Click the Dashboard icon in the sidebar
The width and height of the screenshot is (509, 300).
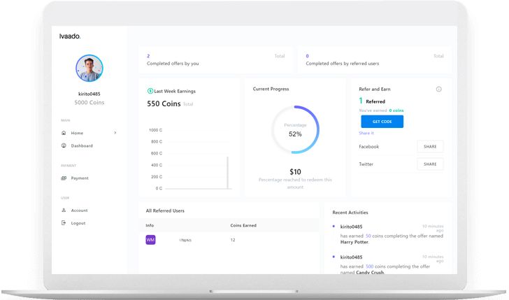[x=64, y=145]
